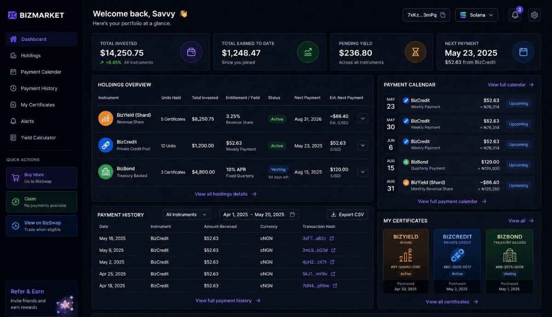Expand the BizYield (Shard) holdings row
The image size is (552, 317).
coord(363,119)
